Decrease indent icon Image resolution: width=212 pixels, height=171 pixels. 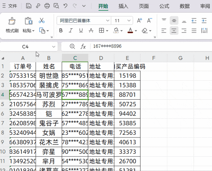[194, 21]
